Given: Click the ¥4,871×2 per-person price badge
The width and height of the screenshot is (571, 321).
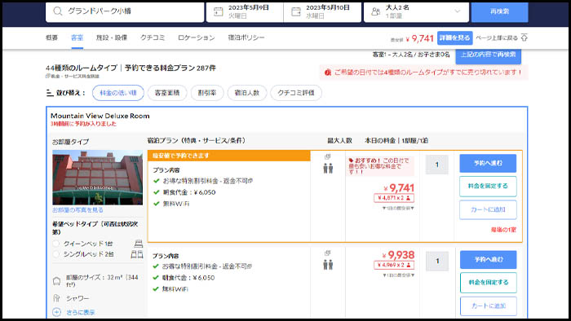Looking at the screenshot, I should click(x=394, y=198).
